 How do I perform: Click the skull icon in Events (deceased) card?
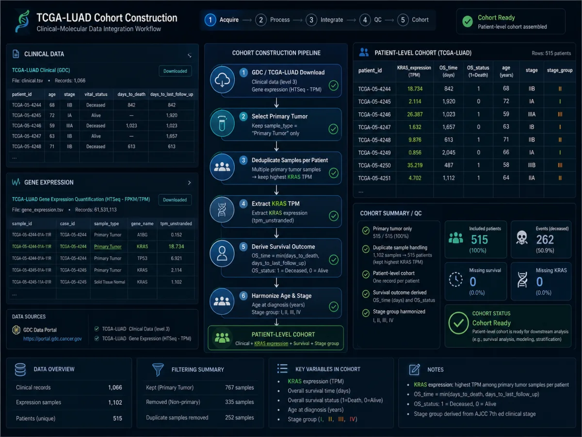click(x=521, y=237)
